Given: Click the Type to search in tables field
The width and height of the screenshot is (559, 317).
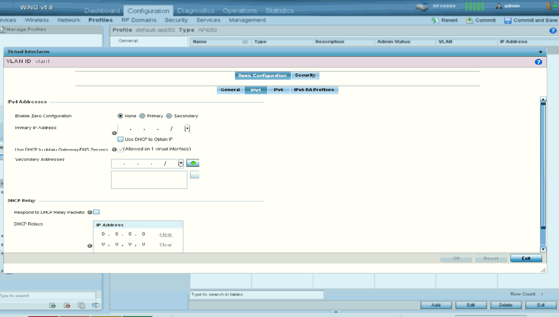Looking at the screenshot, I should [x=256, y=294].
